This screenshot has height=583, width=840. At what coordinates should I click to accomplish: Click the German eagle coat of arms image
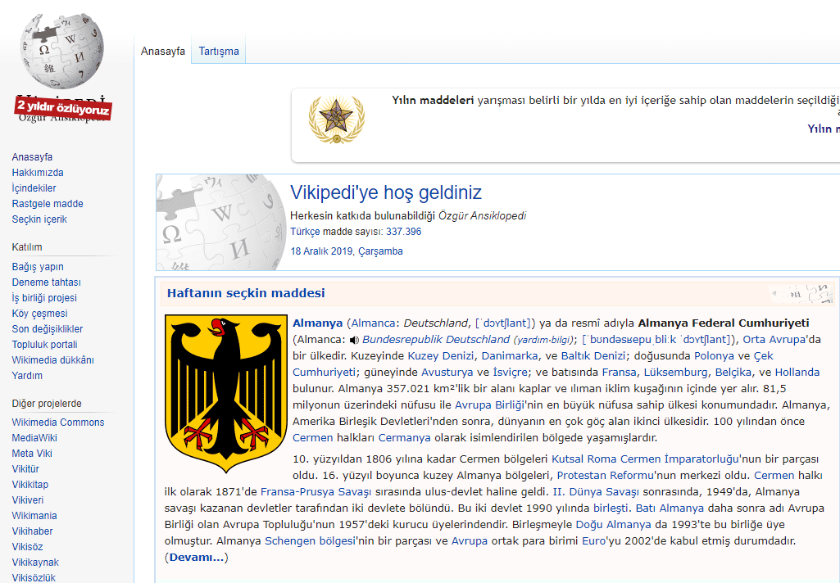tap(220, 382)
